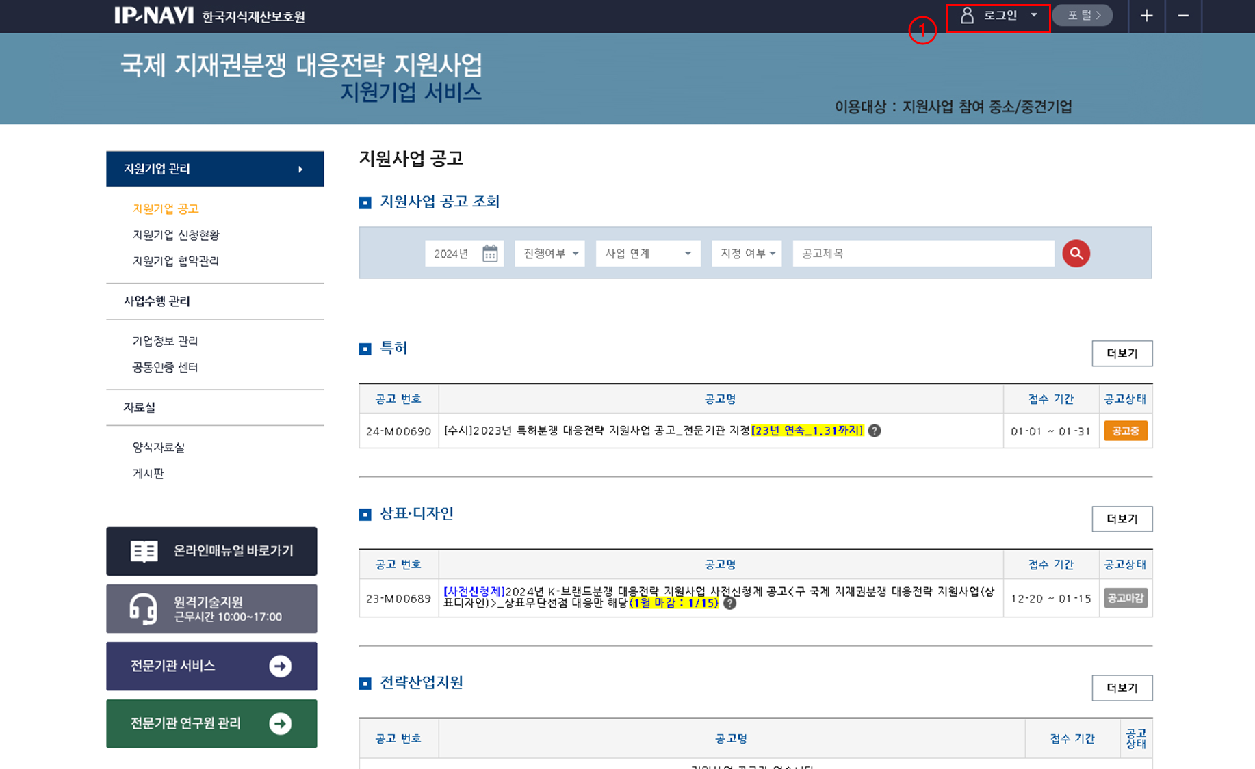The height and width of the screenshot is (769, 1255).
Task: Click 더보기 button in 특허 section
Action: (x=1122, y=353)
